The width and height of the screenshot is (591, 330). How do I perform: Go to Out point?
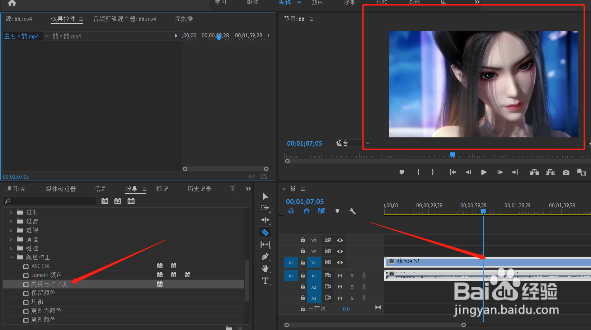pos(515,173)
